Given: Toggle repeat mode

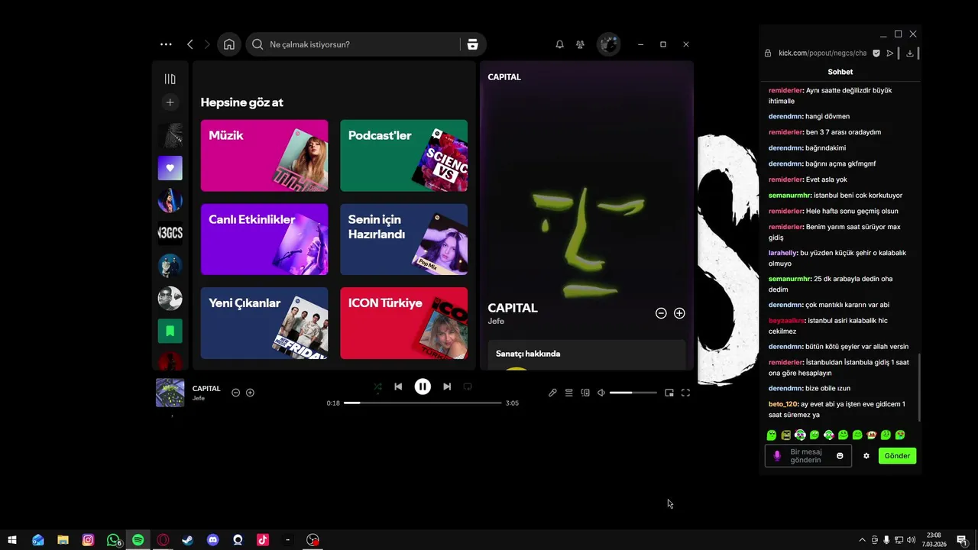Looking at the screenshot, I should pyautogui.click(x=468, y=387).
